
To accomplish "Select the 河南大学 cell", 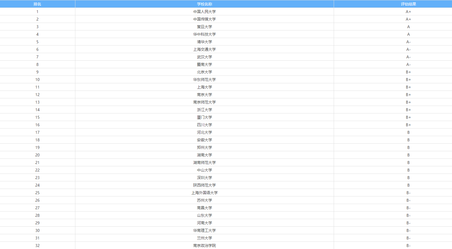I will [x=204, y=223].
